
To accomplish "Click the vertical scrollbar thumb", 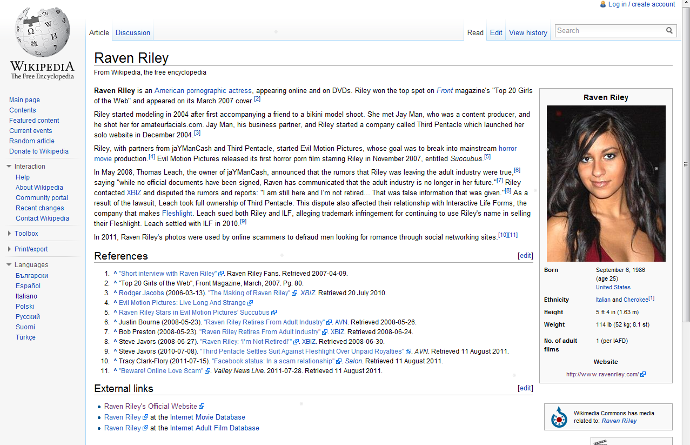I will click(686, 164).
